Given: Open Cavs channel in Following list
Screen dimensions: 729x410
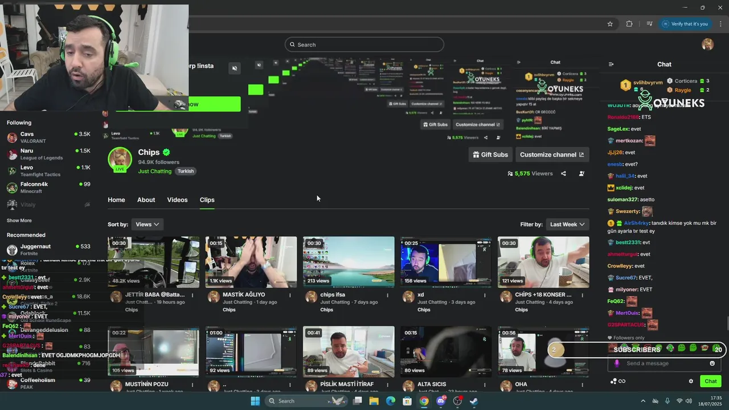Looking at the screenshot, I should tap(48, 137).
